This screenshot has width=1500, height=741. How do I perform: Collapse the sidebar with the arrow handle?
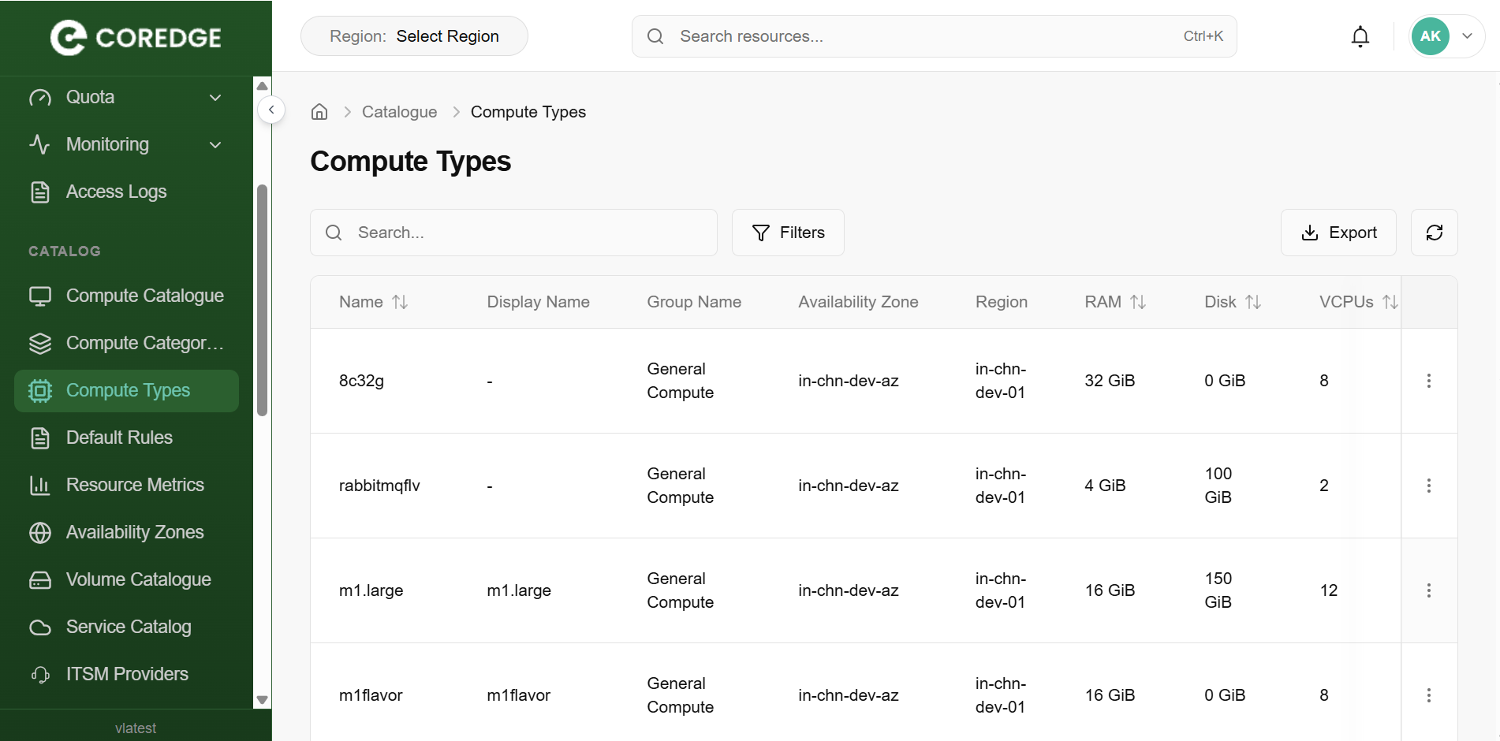271,110
